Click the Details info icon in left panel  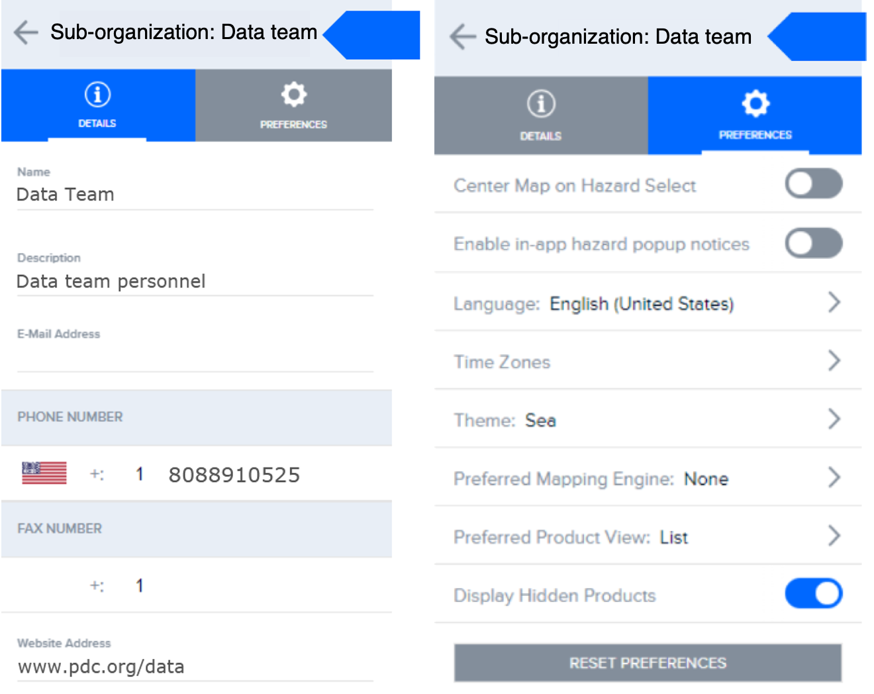pos(97,95)
